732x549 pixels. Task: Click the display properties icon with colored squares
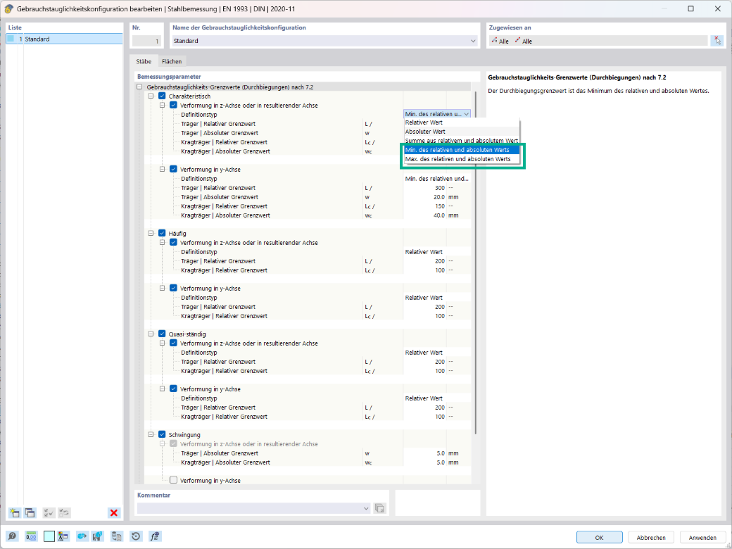(x=63, y=536)
